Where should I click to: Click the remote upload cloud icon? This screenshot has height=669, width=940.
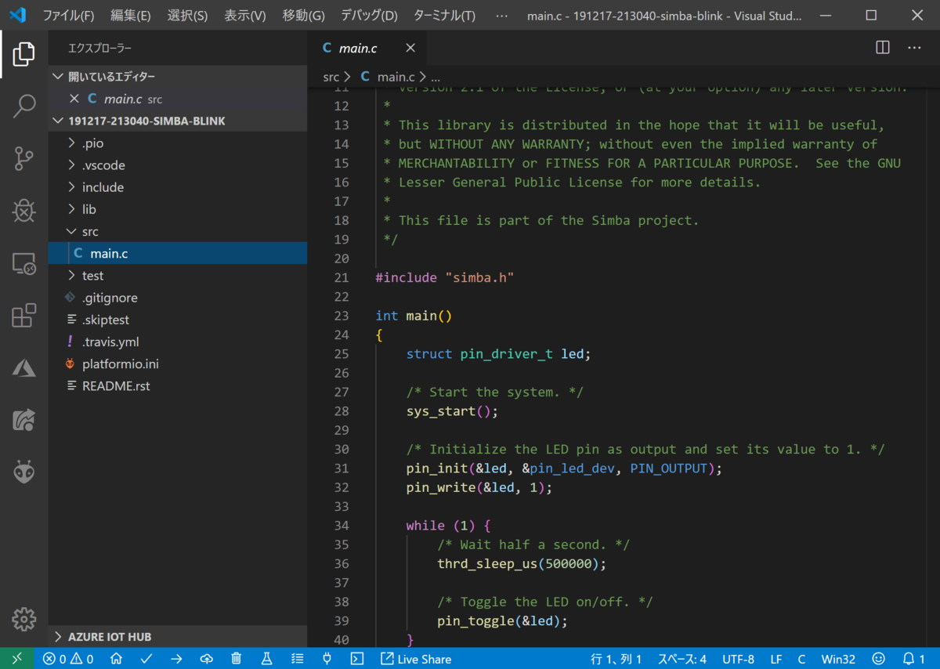207,659
